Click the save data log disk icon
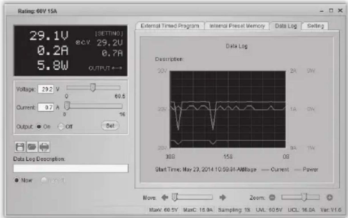348x218 pixels. [x=20, y=148]
